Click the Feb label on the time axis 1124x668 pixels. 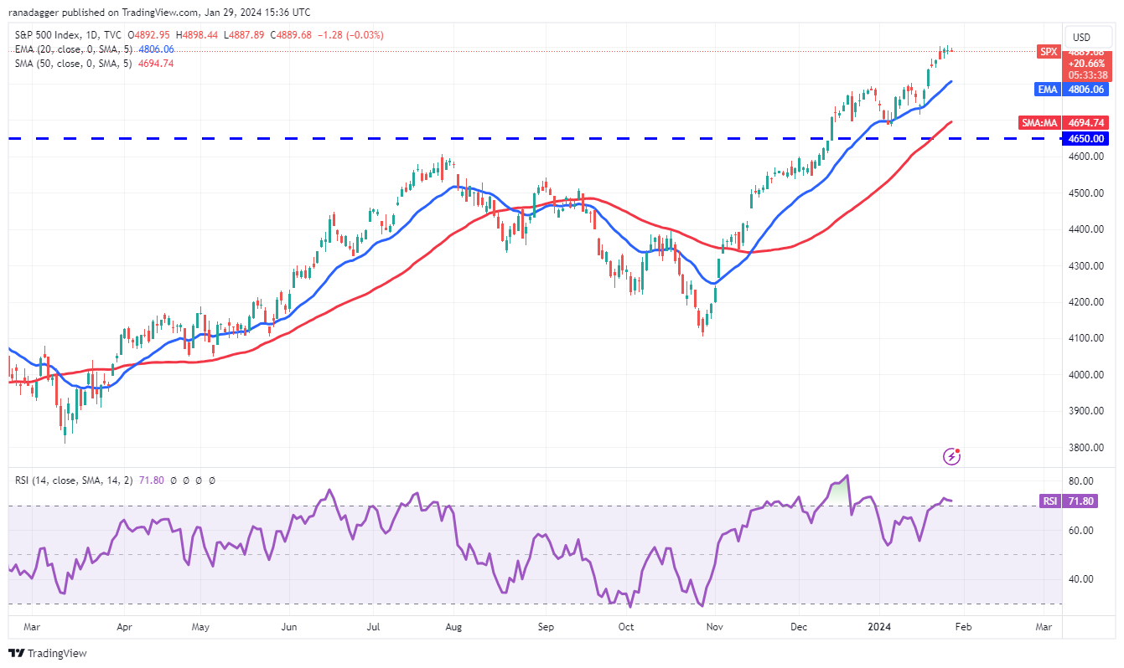(x=962, y=626)
